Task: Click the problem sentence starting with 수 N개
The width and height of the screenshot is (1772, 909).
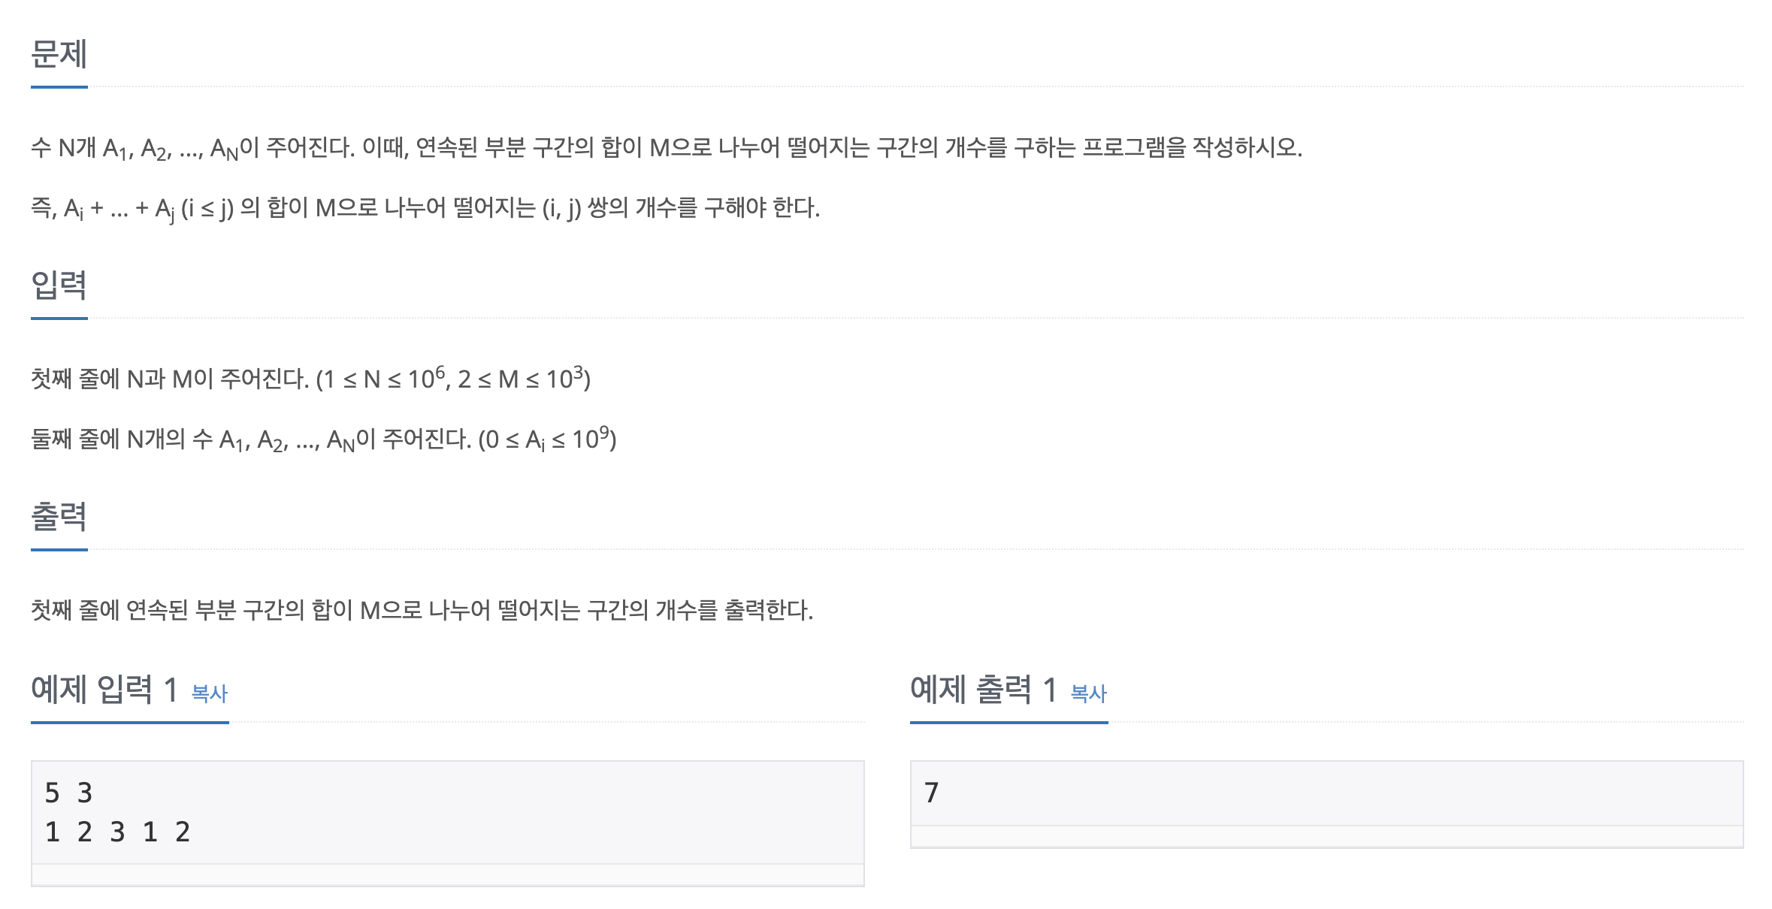Action: coord(666,148)
